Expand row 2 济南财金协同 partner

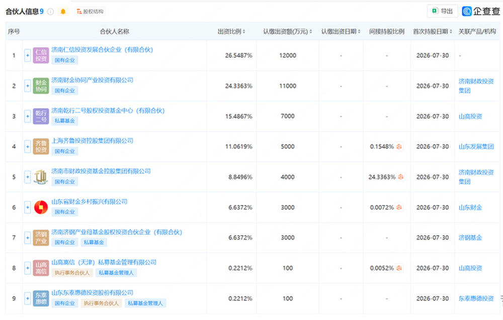pyautogui.click(x=28, y=86)
